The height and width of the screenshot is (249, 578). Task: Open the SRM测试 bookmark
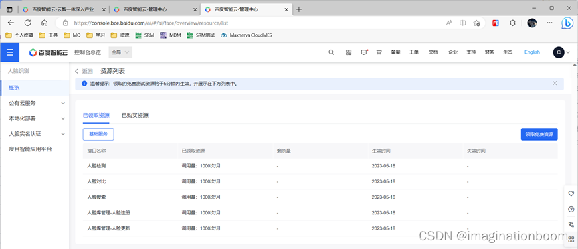201,35
